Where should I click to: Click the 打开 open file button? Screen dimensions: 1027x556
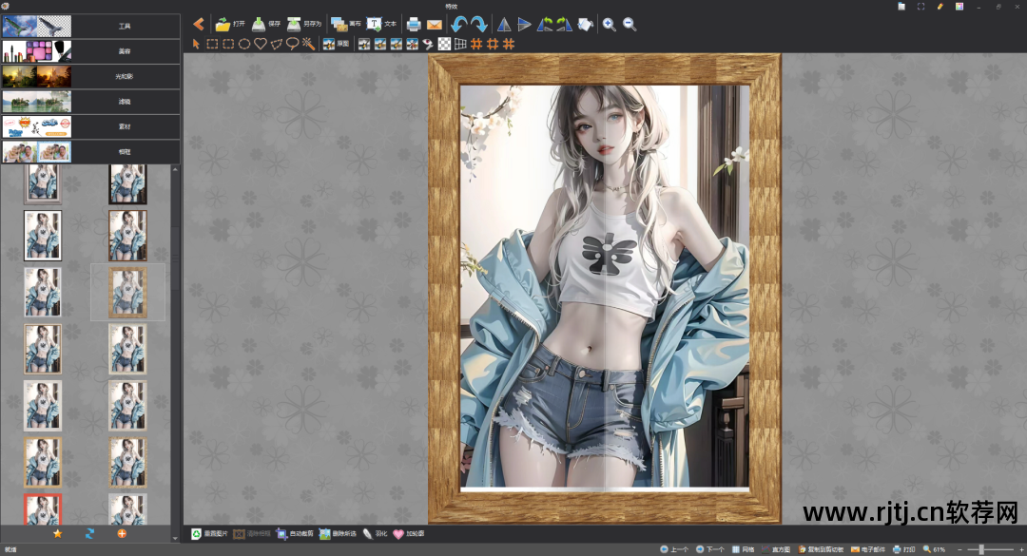coord(230,25)
